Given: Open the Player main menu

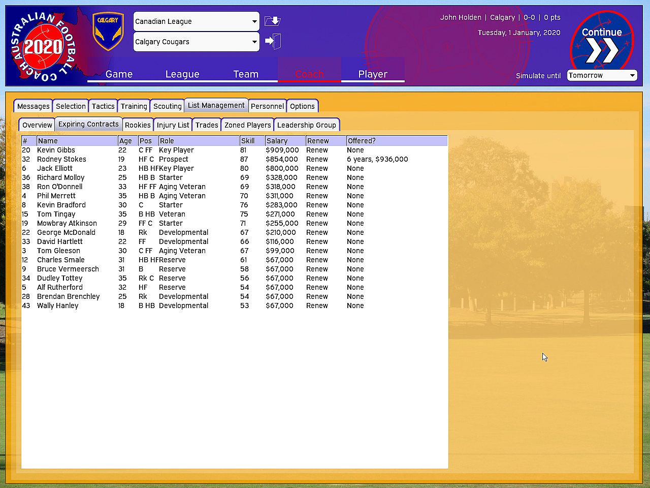Looking at the screenshot, I should coord(373,74).
